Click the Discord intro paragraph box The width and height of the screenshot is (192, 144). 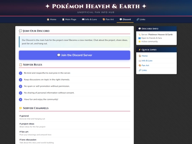[x=74, y=42]
